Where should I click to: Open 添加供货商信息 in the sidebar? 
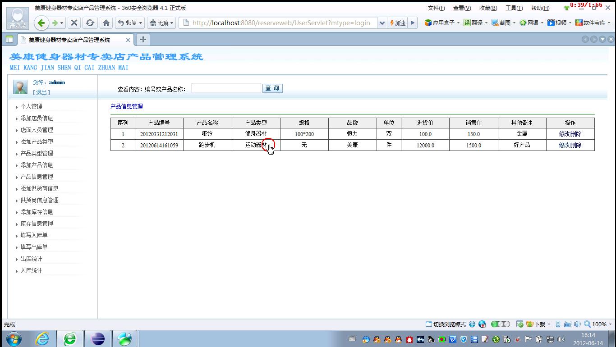tap(39, 188)
